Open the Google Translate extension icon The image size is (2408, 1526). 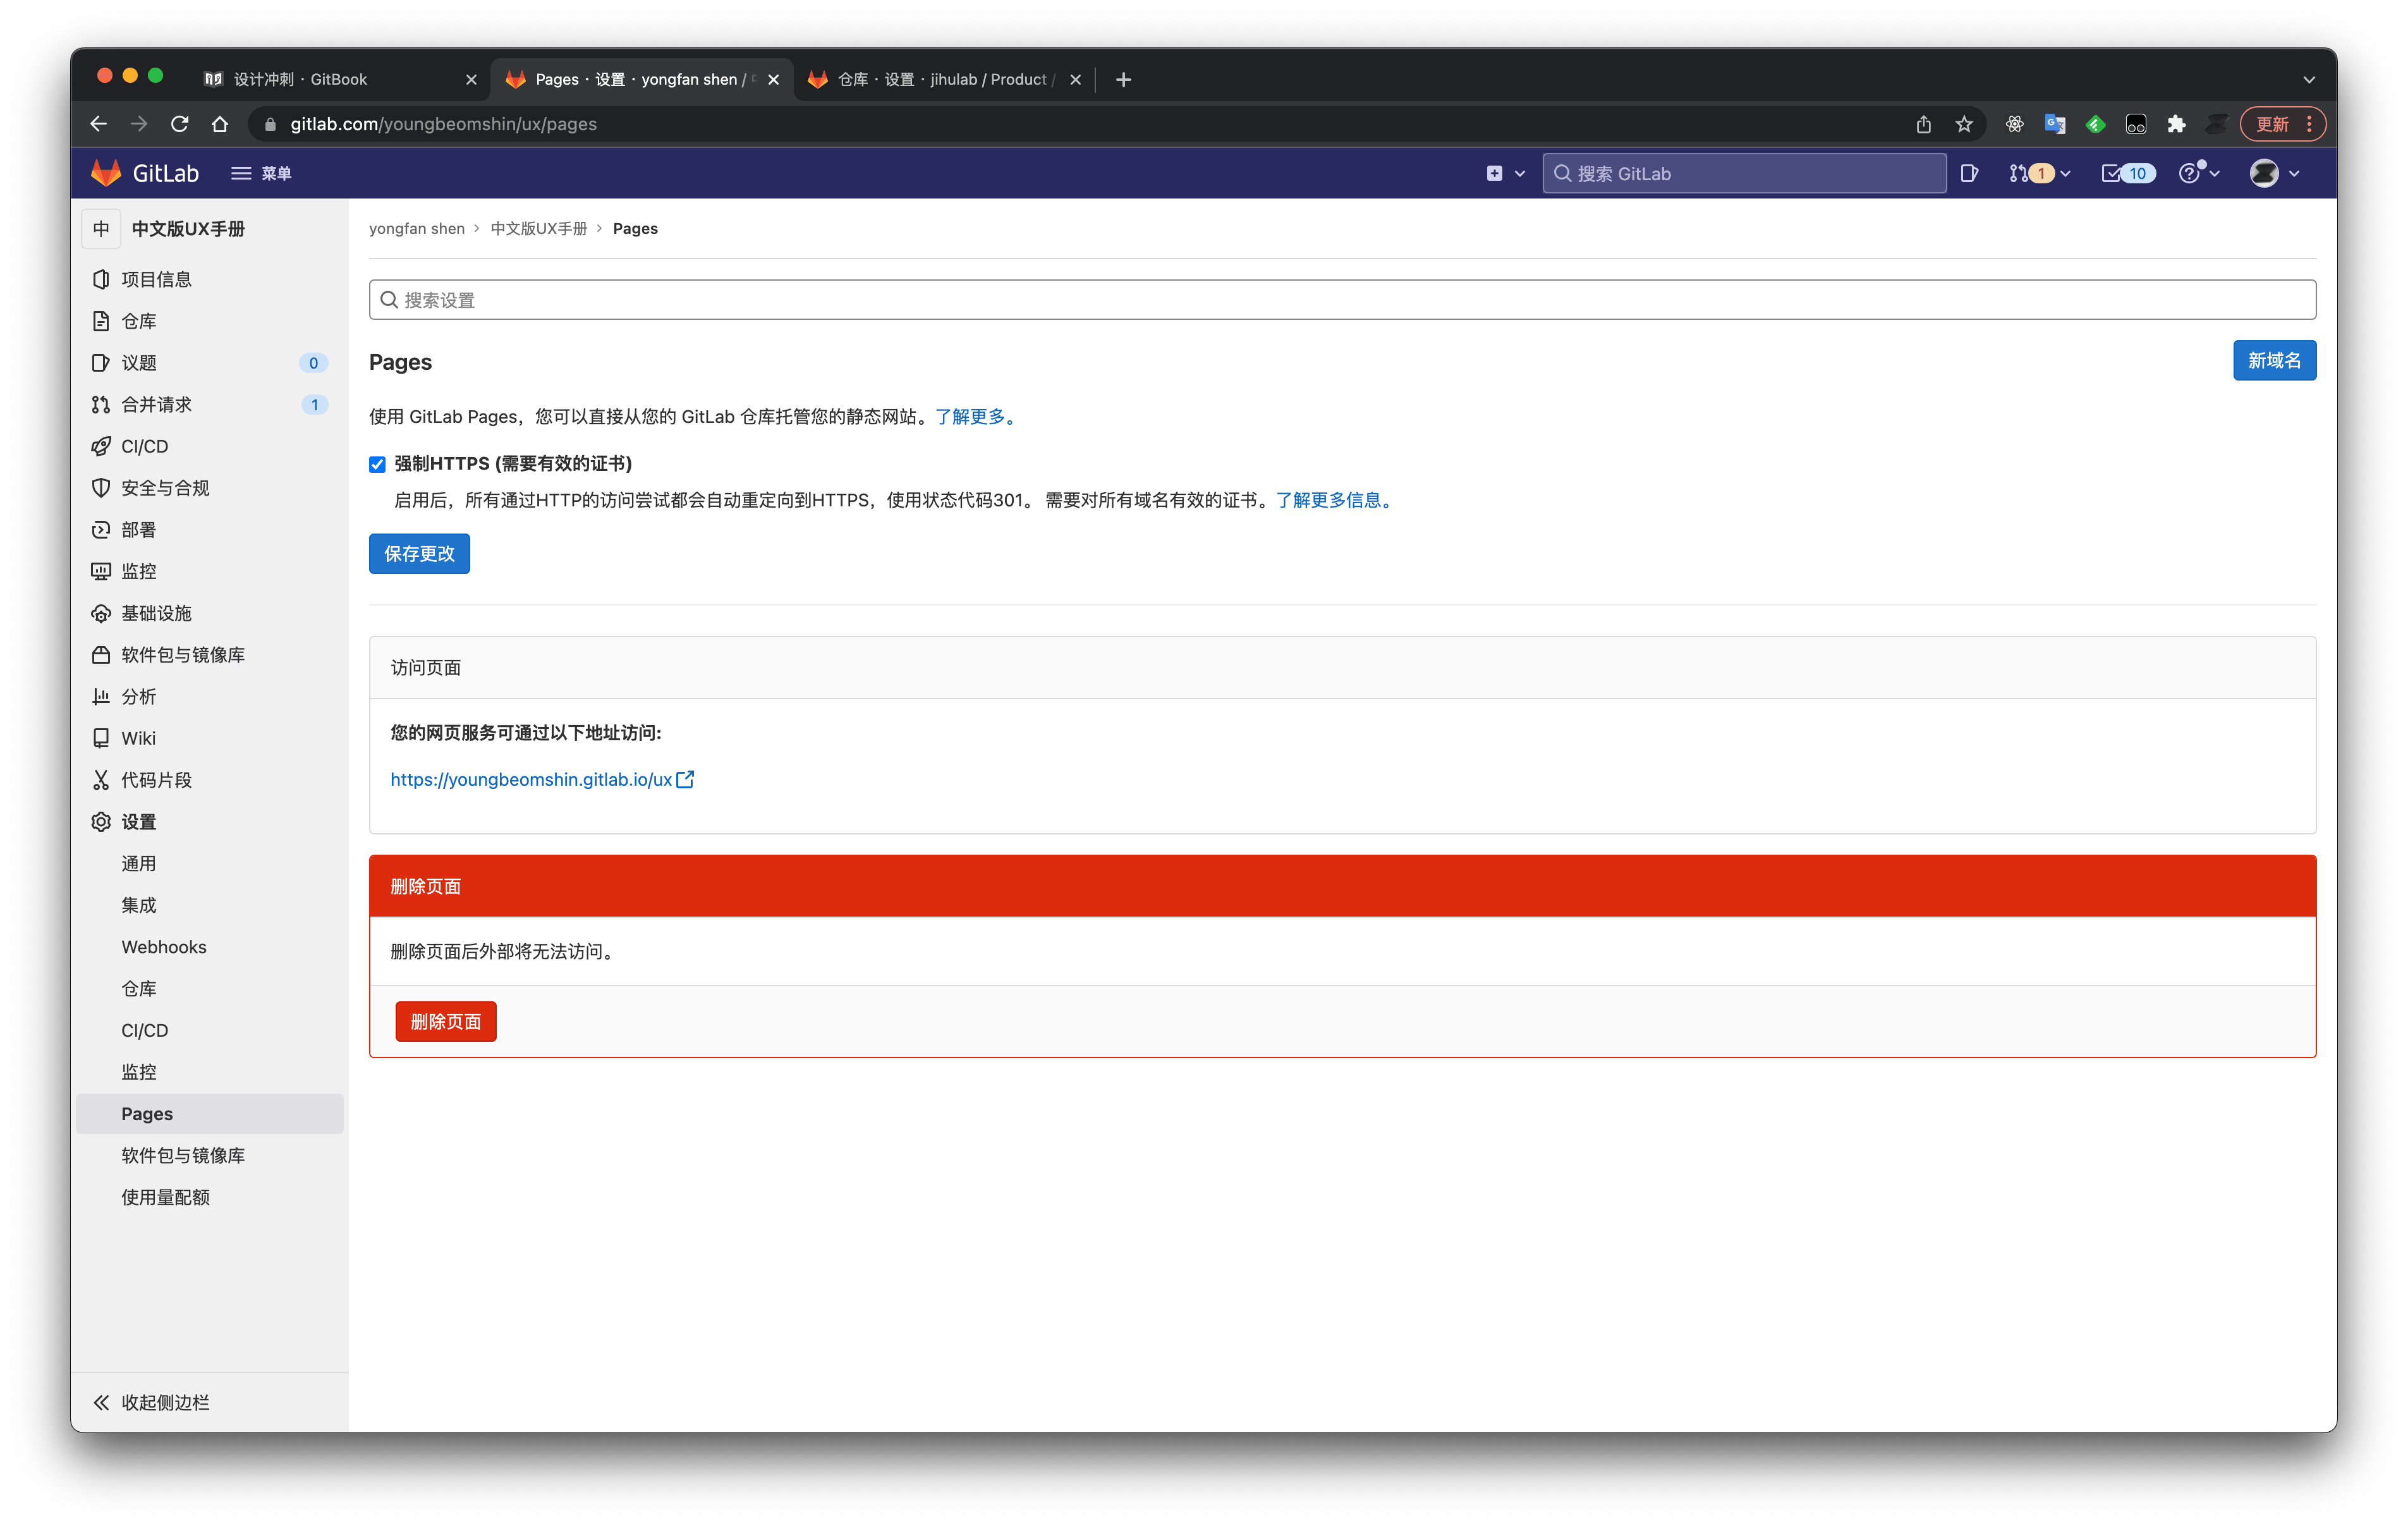[x=2055, y=124]
